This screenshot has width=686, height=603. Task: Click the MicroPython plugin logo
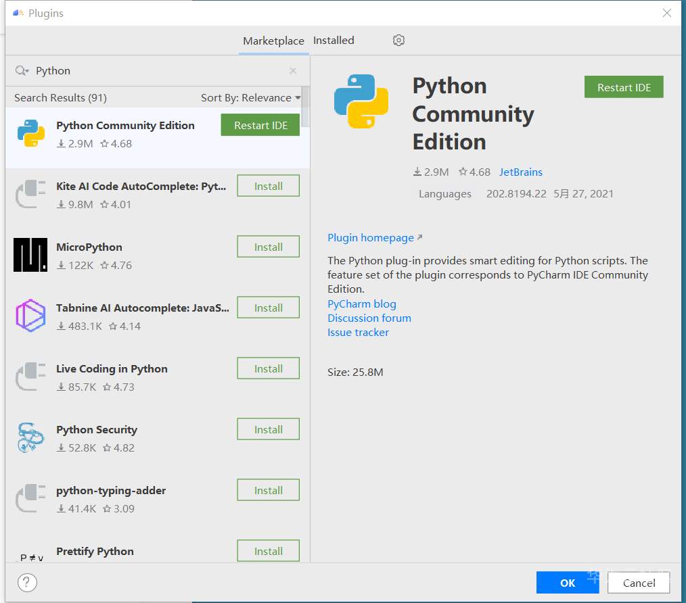click(x=30, y=255)
